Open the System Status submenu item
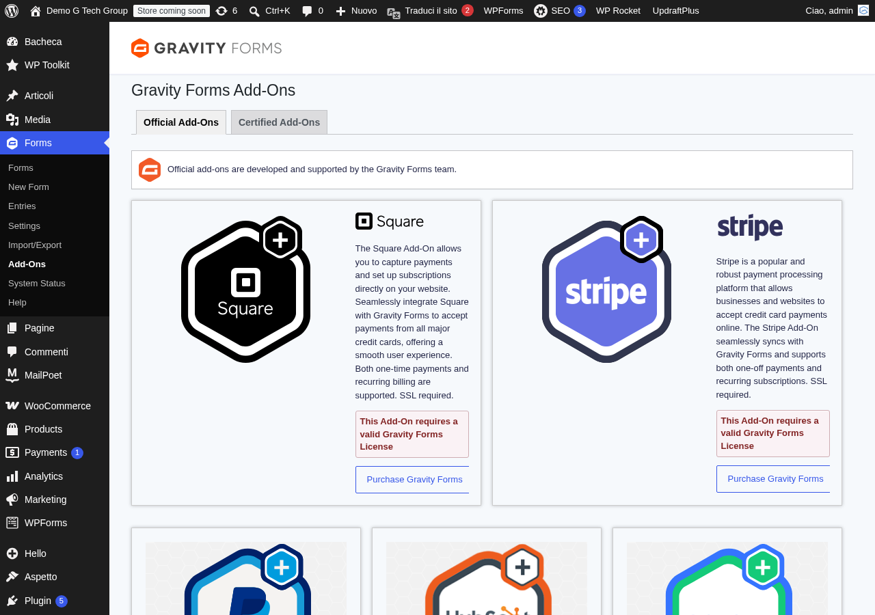The height and width of the screenshot is (615, 875). (x=37, y=284)
